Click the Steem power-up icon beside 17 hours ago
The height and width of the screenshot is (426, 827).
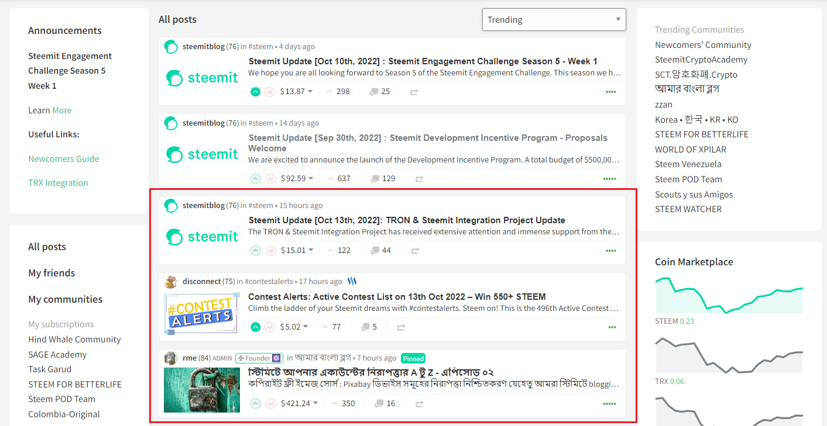pyautogui.click(x=352, y=282)
